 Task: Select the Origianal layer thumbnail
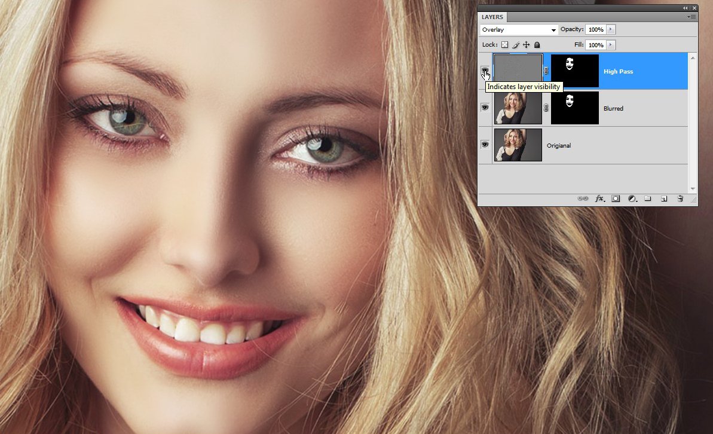click(x=518, y=145)
